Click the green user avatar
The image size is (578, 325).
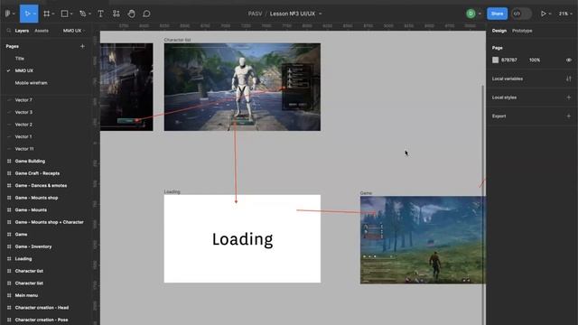click(471, 14)
